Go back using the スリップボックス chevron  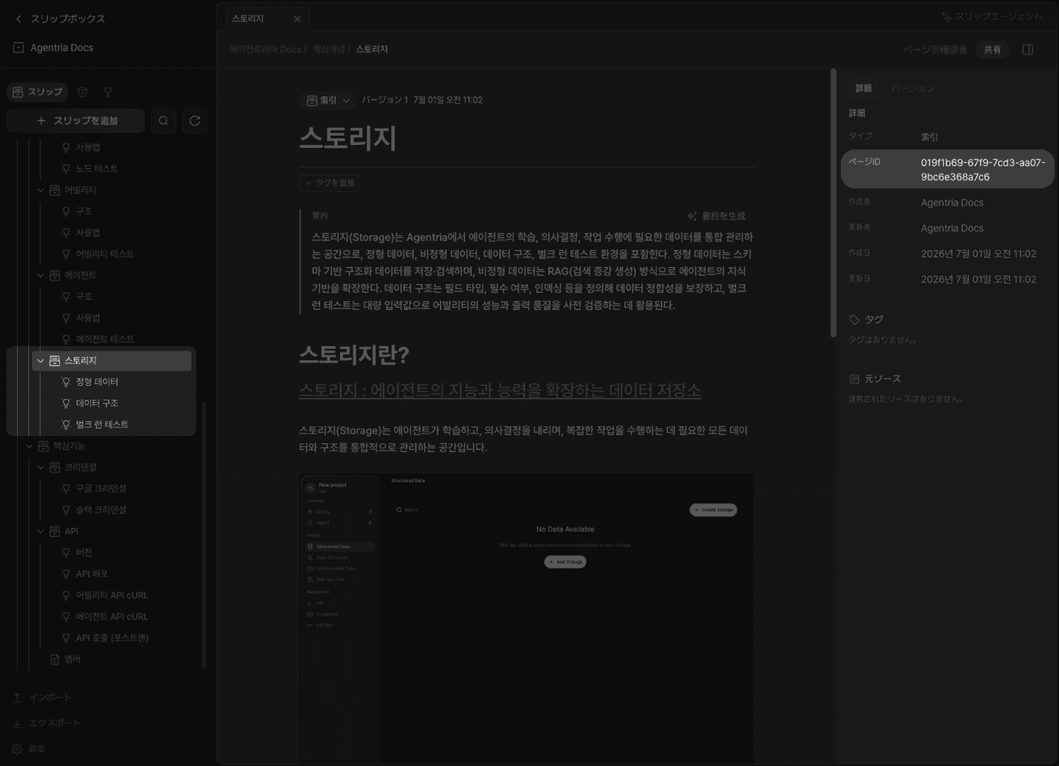18,19
